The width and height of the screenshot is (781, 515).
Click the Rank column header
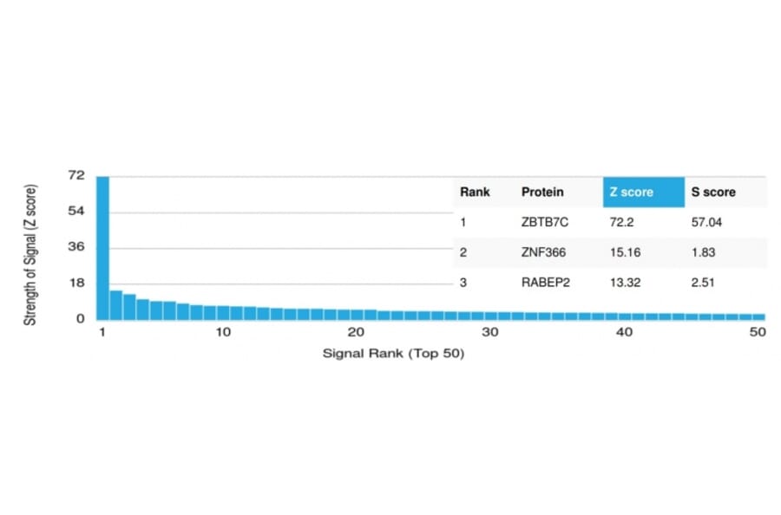point(475,192)
